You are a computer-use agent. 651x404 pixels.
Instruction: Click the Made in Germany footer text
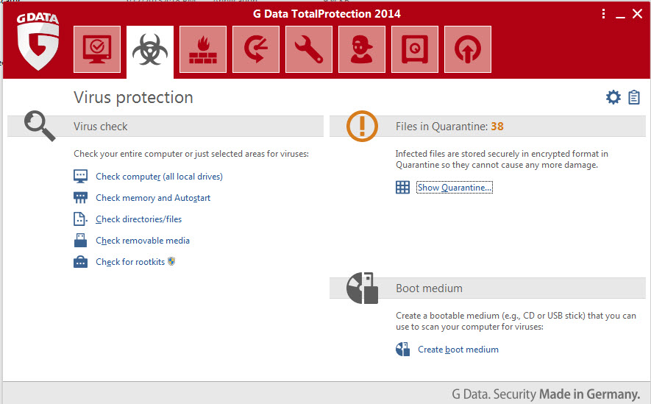point(589,394)
